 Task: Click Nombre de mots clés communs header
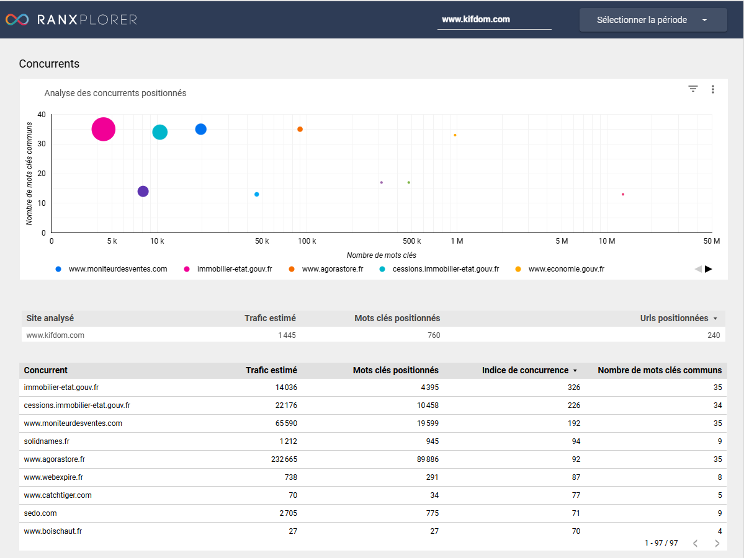(660, 370)
